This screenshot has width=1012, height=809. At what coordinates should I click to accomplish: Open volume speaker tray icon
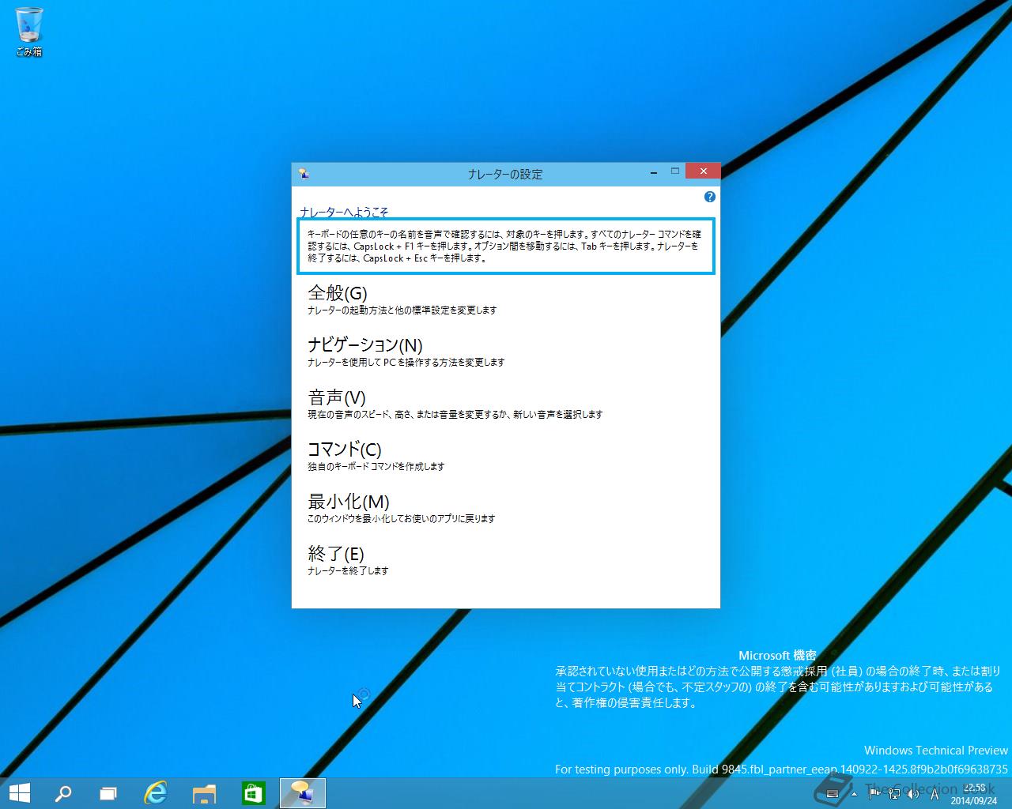(913, 794)
